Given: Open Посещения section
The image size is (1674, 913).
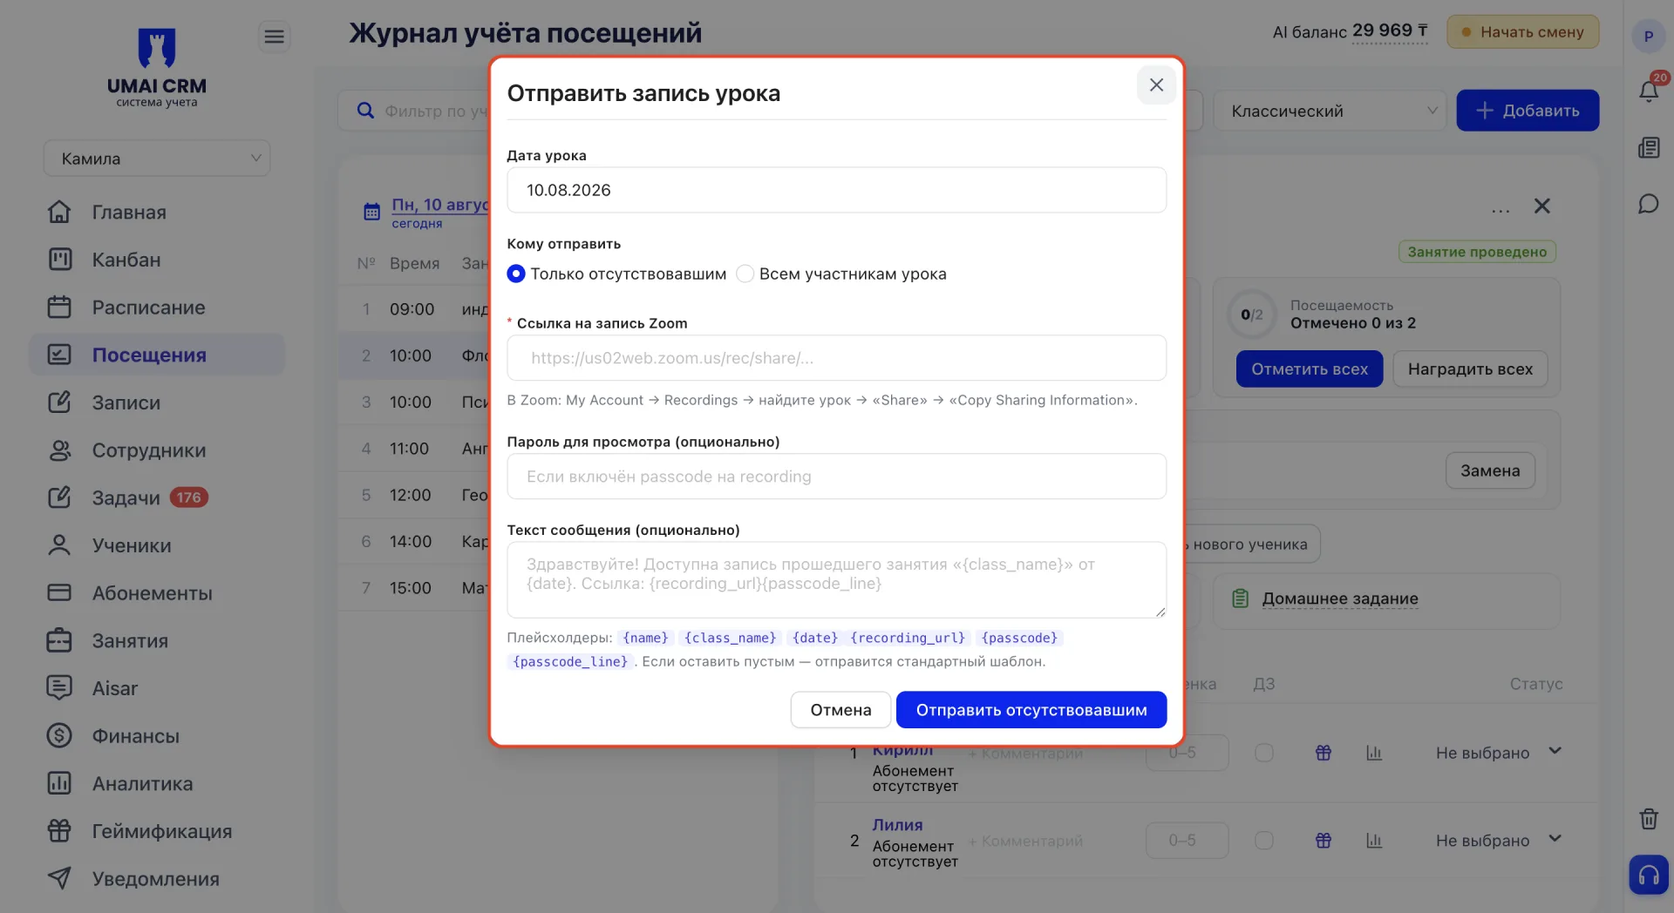Looking at the screenshot, I should pyautogui.click(x=157, y=355).
